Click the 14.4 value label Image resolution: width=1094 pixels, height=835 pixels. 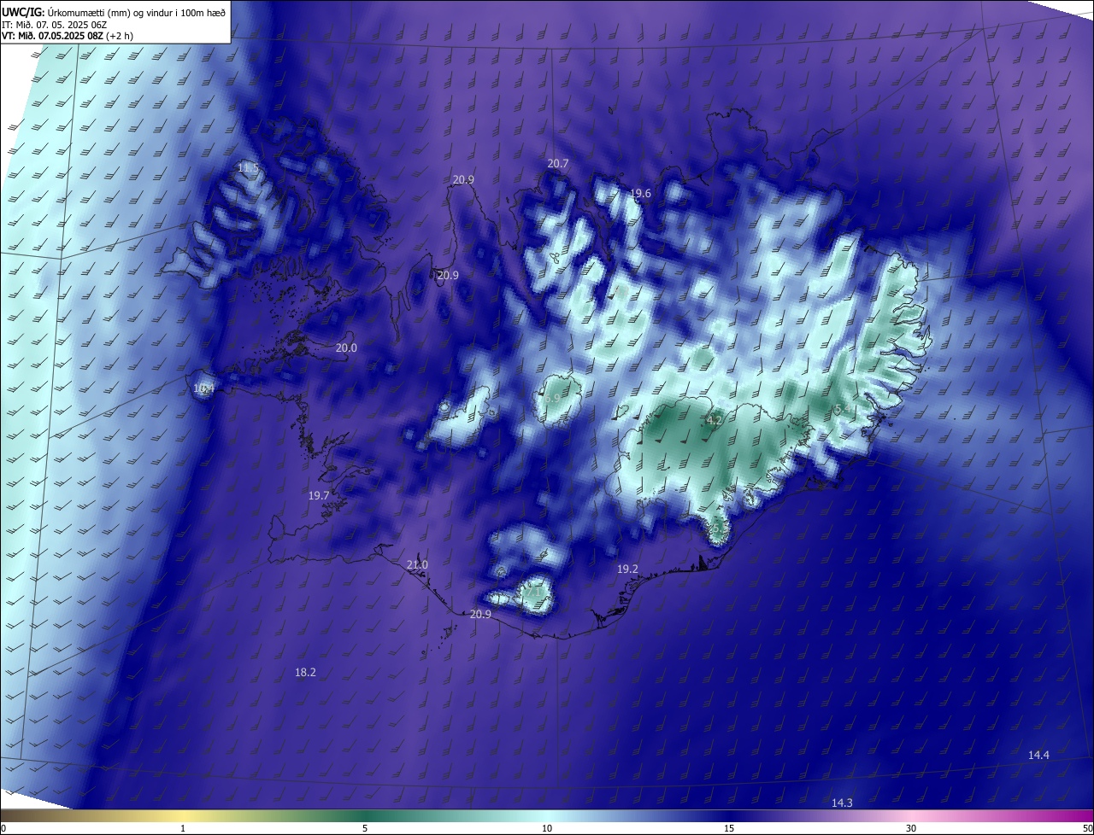coord(1038,756)
